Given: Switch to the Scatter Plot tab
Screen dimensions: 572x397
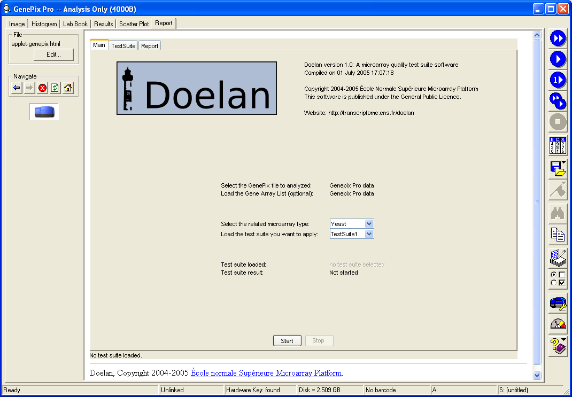Looking at the screenshot, I should tap(134, 24).
